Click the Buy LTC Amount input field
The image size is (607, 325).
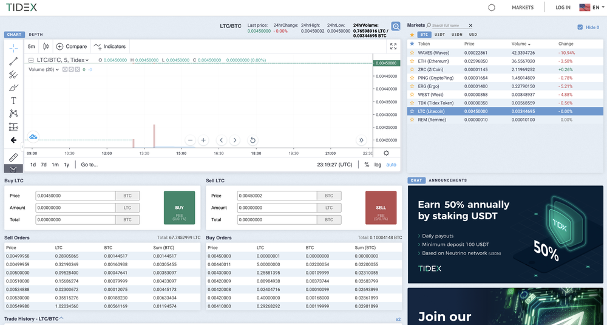75,208
